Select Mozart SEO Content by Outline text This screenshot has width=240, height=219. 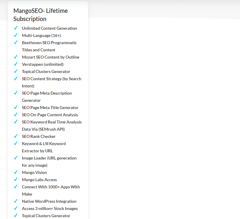click(x=51, y=57)
